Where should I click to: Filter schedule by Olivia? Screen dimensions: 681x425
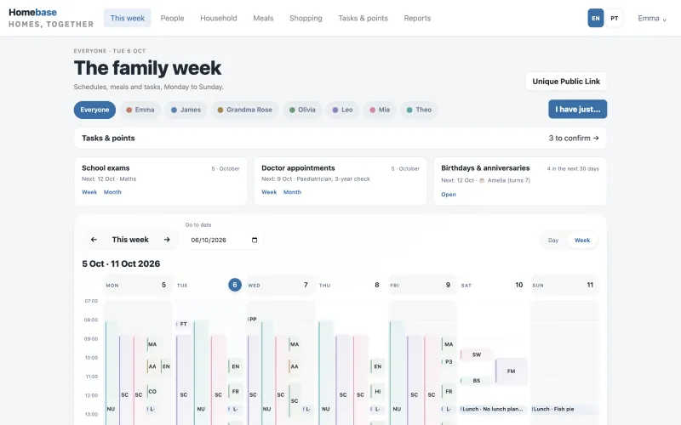click(302, 110)
